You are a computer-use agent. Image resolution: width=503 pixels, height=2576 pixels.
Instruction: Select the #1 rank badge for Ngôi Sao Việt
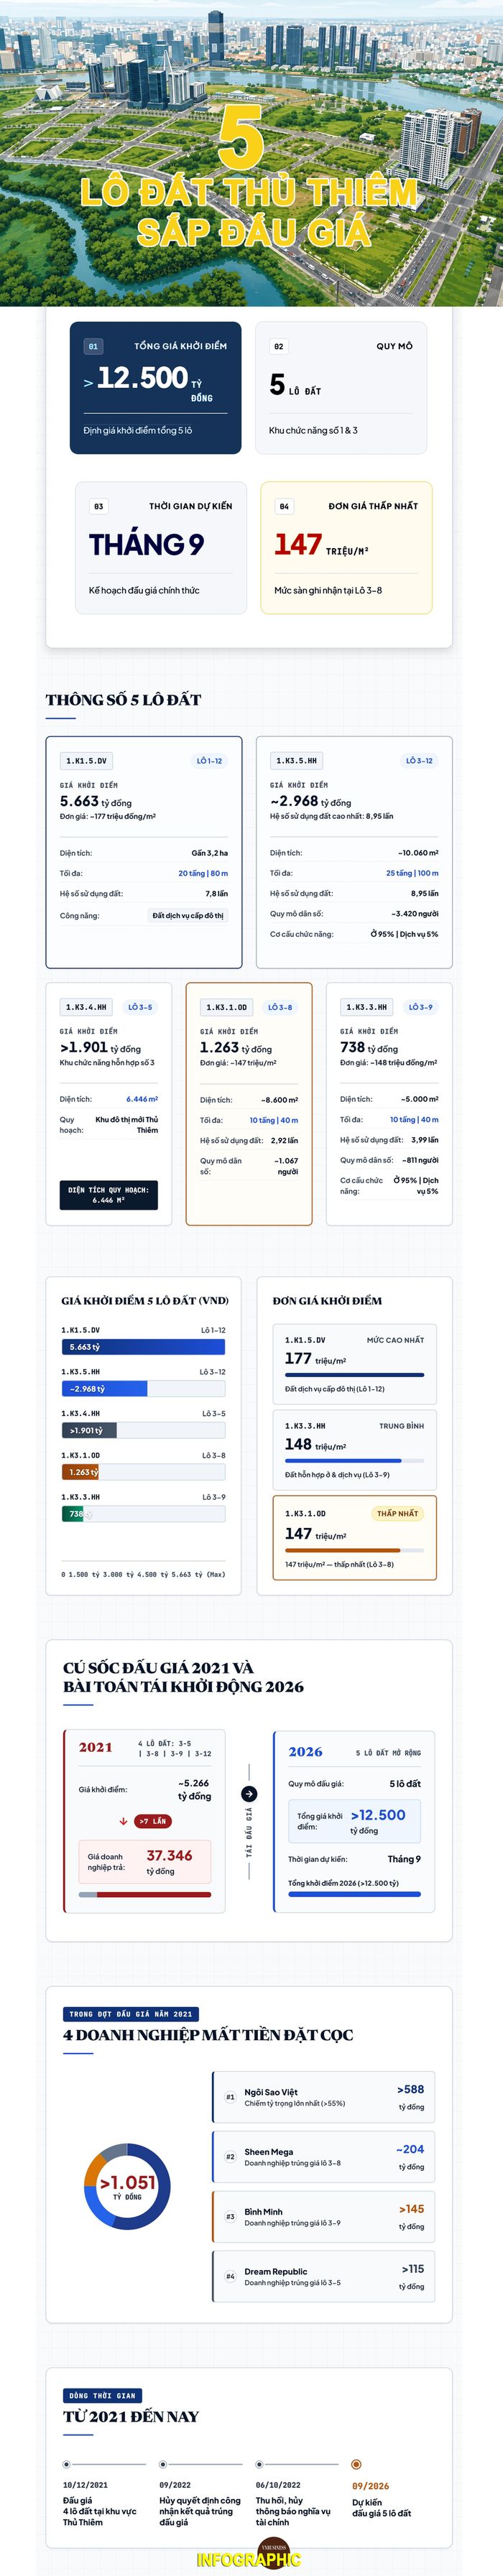click(x=230, y=2097)
